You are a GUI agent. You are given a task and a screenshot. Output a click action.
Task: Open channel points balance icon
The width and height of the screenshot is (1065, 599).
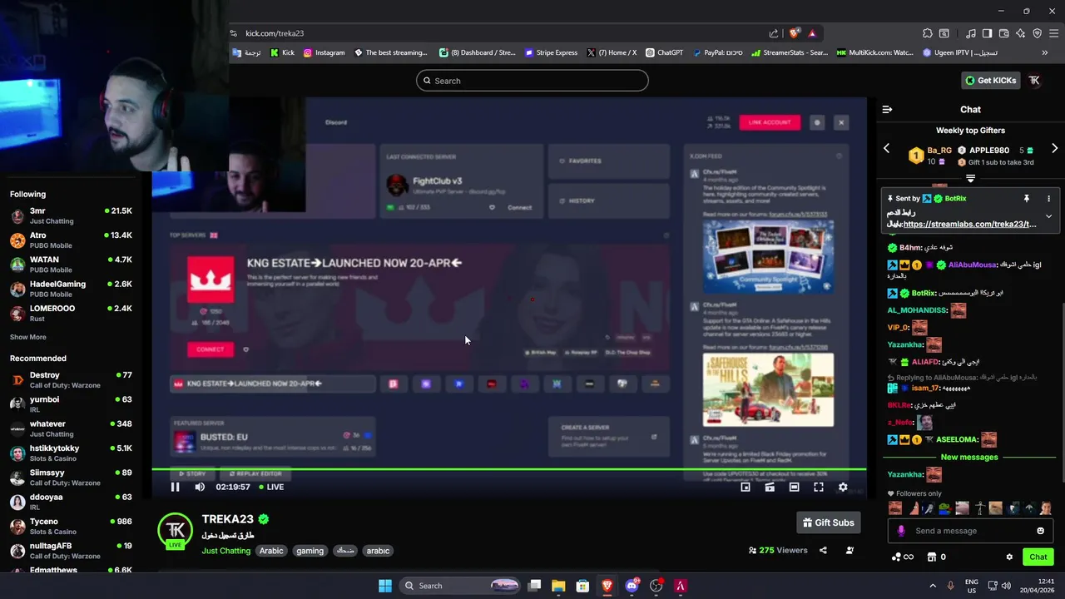(902, 557)
